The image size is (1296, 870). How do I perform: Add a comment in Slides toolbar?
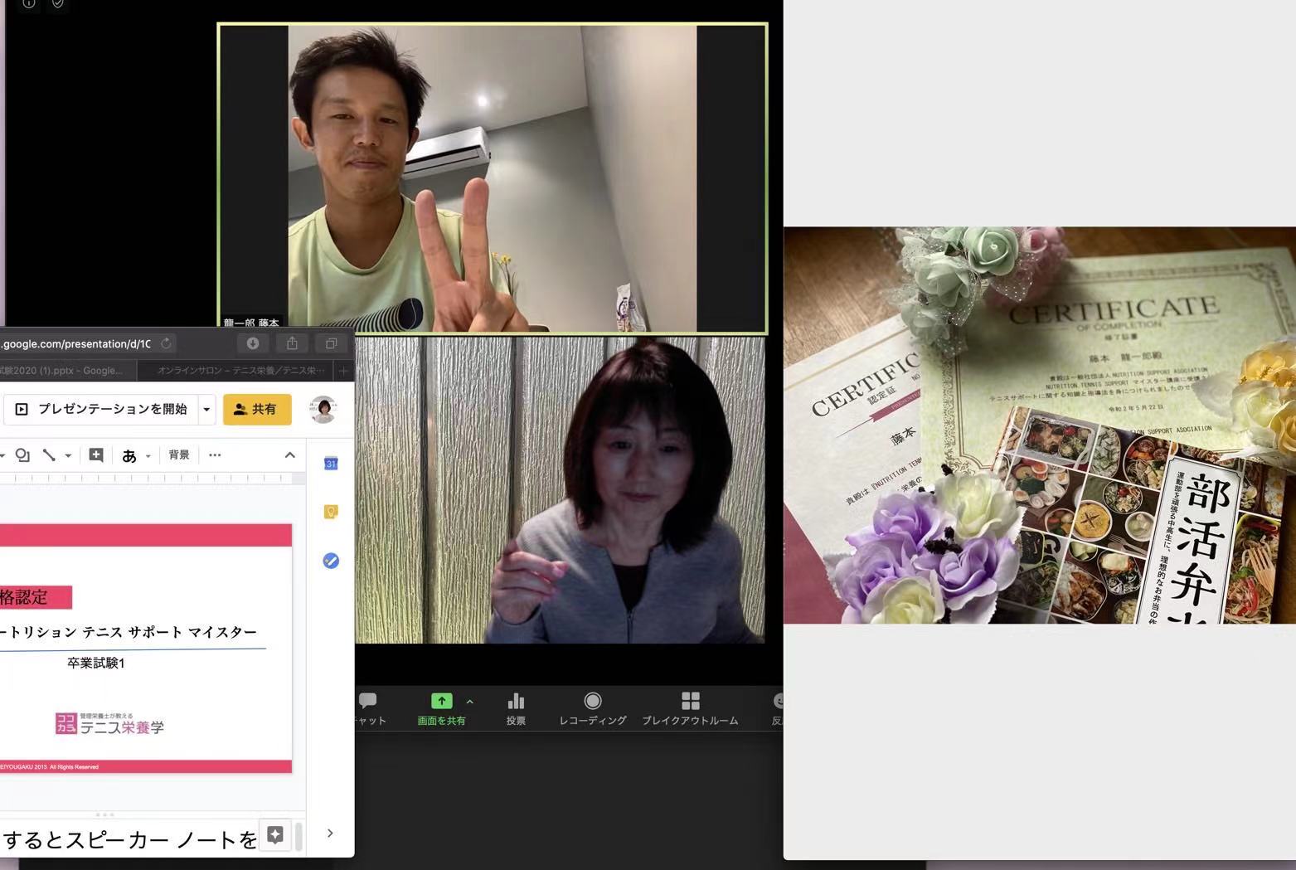[96, 454]
